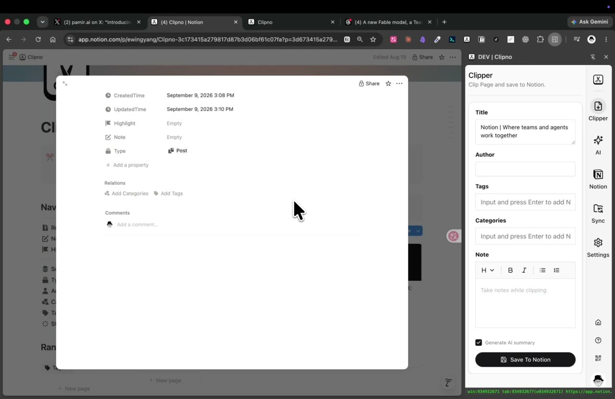
Task: Click the user avatar at sidebar bottom
Action: tap(598, 380)
